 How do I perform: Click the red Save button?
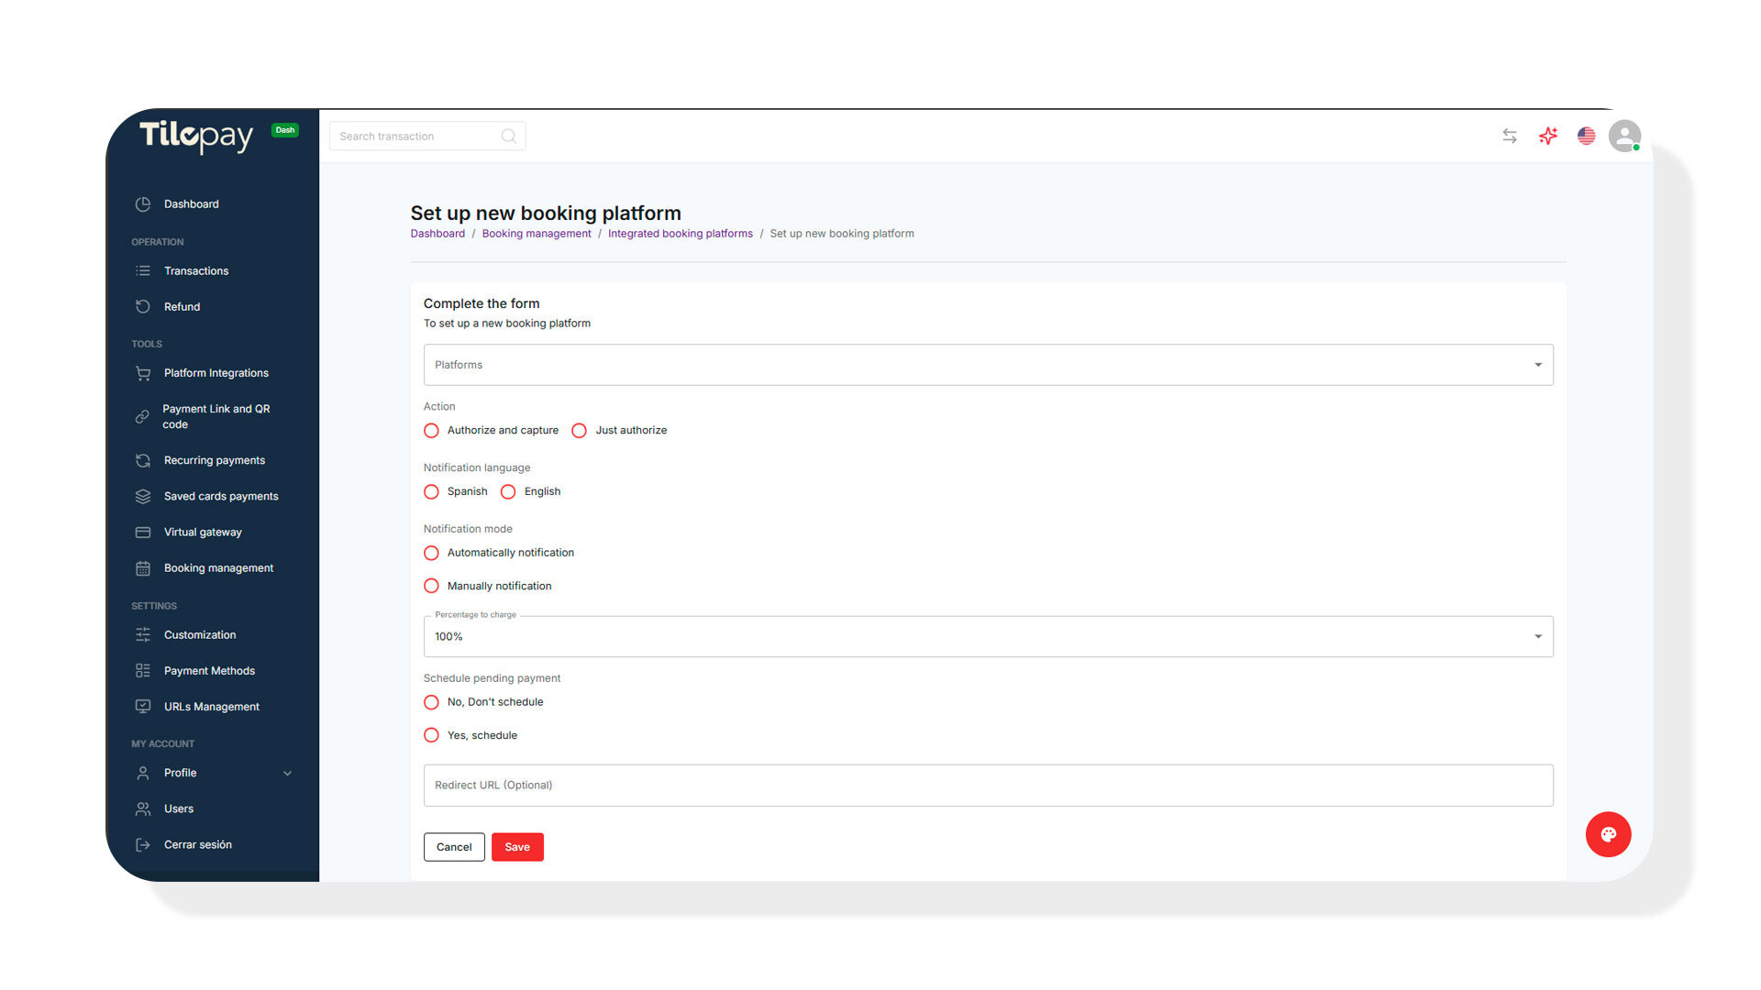[517, 847]
